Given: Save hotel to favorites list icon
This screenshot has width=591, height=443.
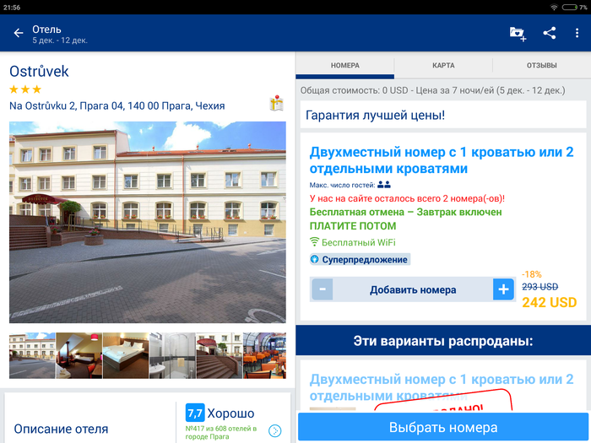Looking at the screenshot, I should point(518,34).
